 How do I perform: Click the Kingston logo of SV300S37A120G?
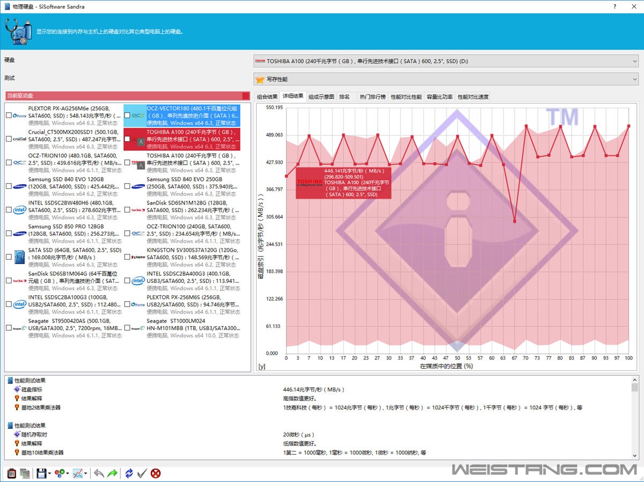click(x=138, y=257)
